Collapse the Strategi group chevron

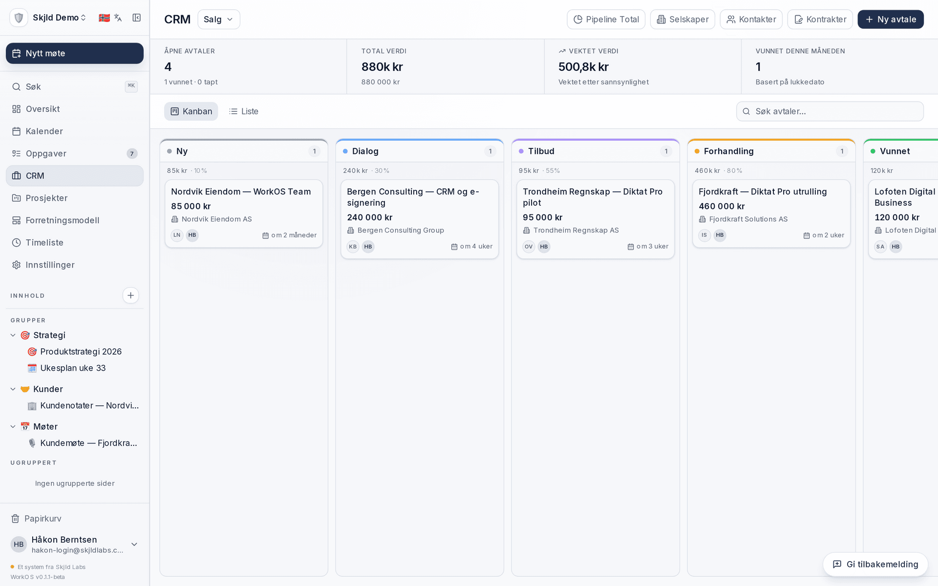[x=13, y=335]
